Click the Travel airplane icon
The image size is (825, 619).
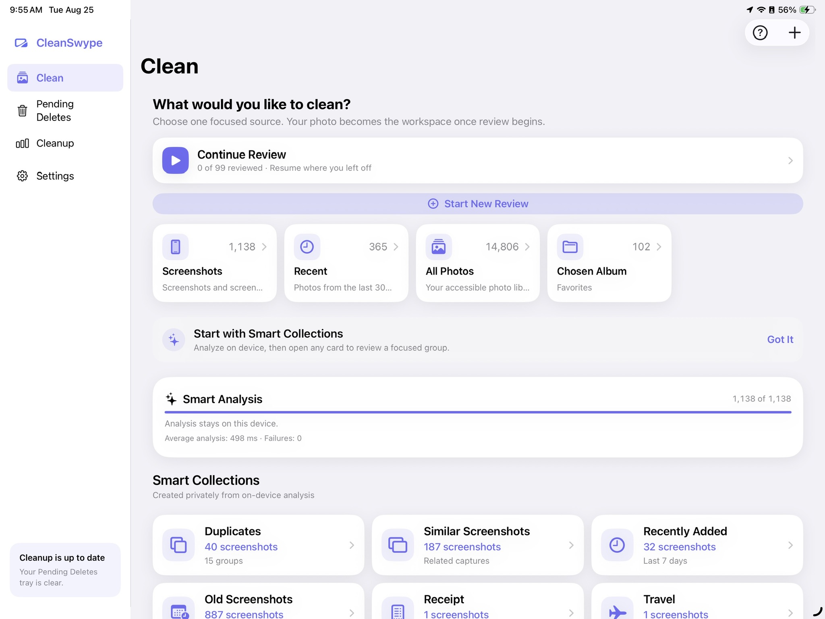coord(617,609)
